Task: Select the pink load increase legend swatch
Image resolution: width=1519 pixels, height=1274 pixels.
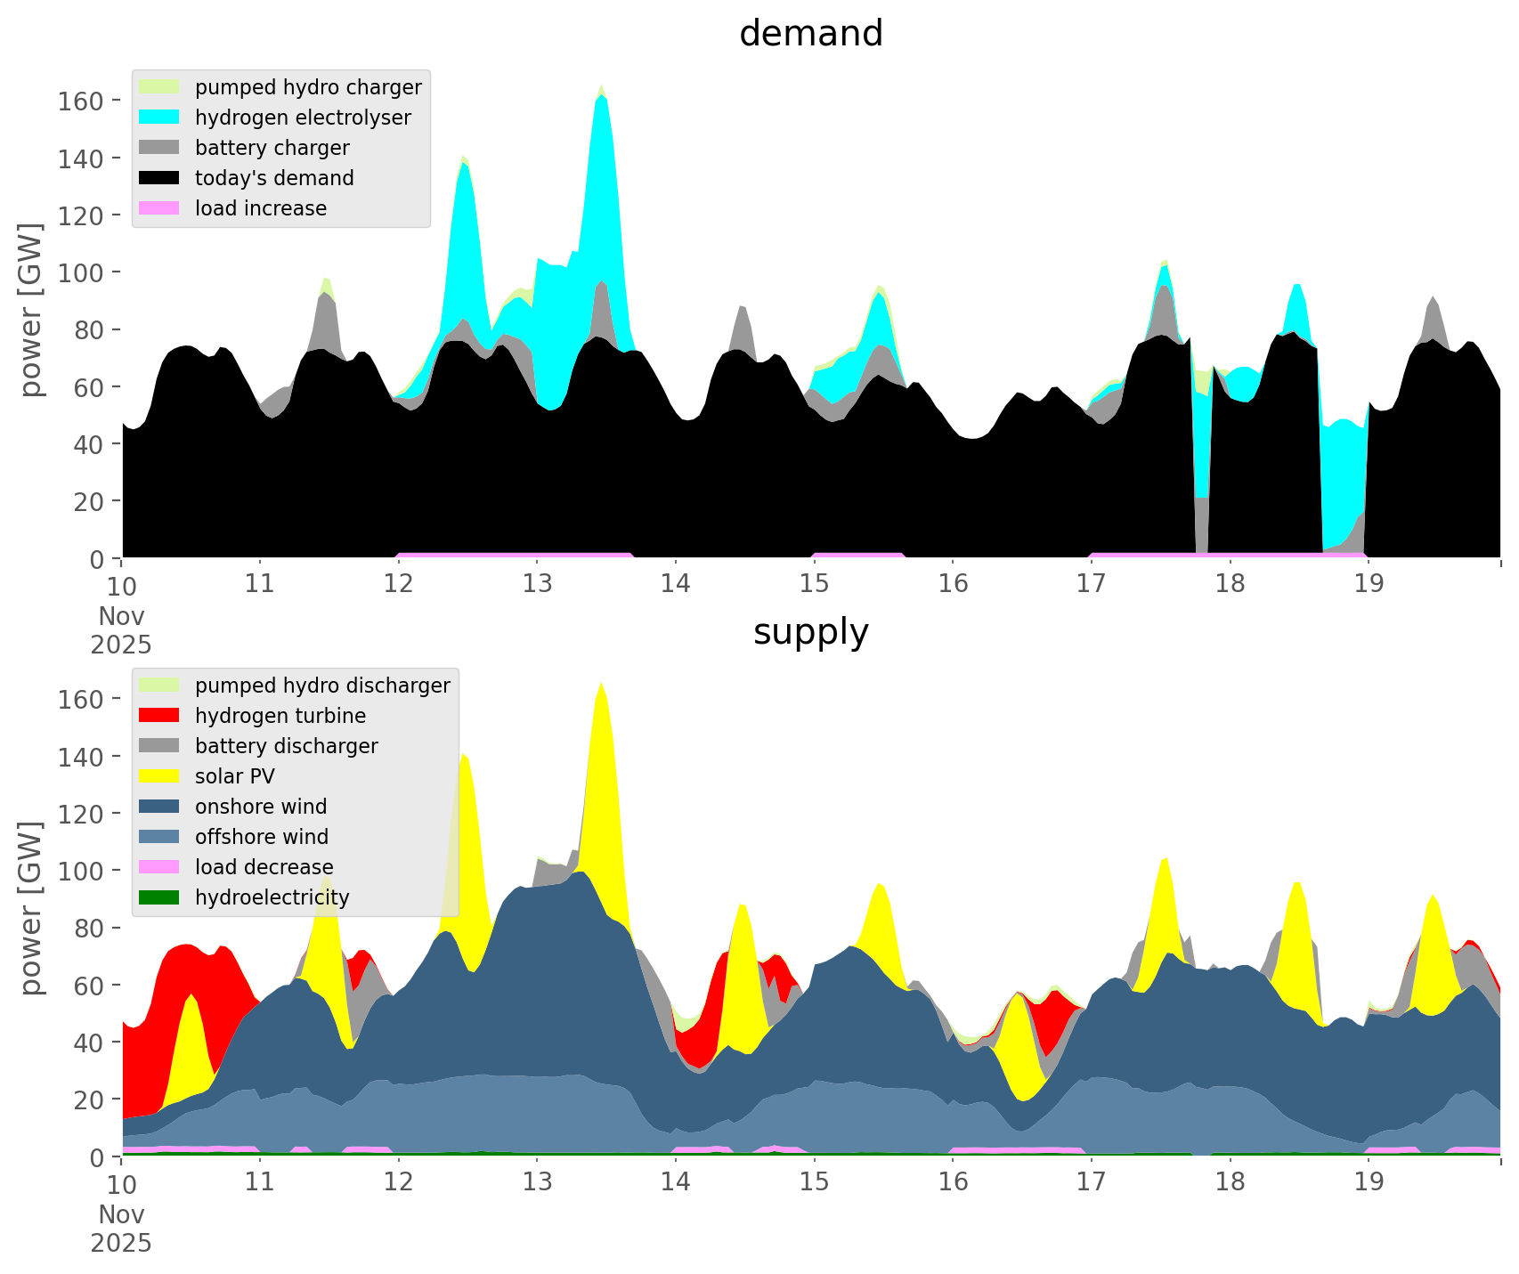Action: 159,208
